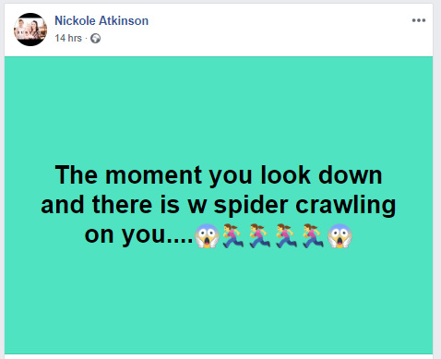Click the word 'spider' in the post
This screenshot has width=441, height=359.
[x=251, y=206]
